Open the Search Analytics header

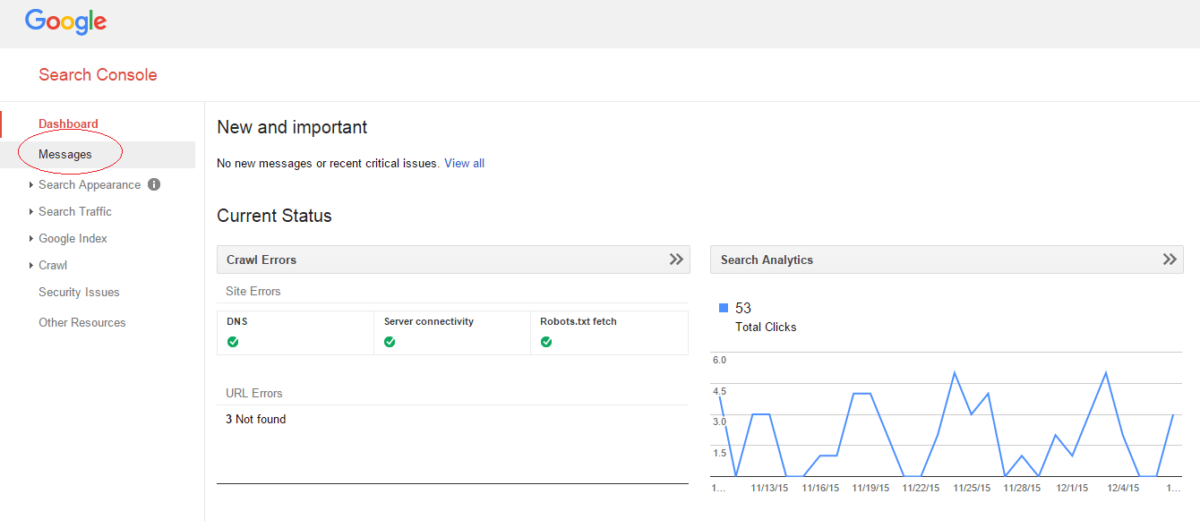pyautogui.click(x=947, y=260)
